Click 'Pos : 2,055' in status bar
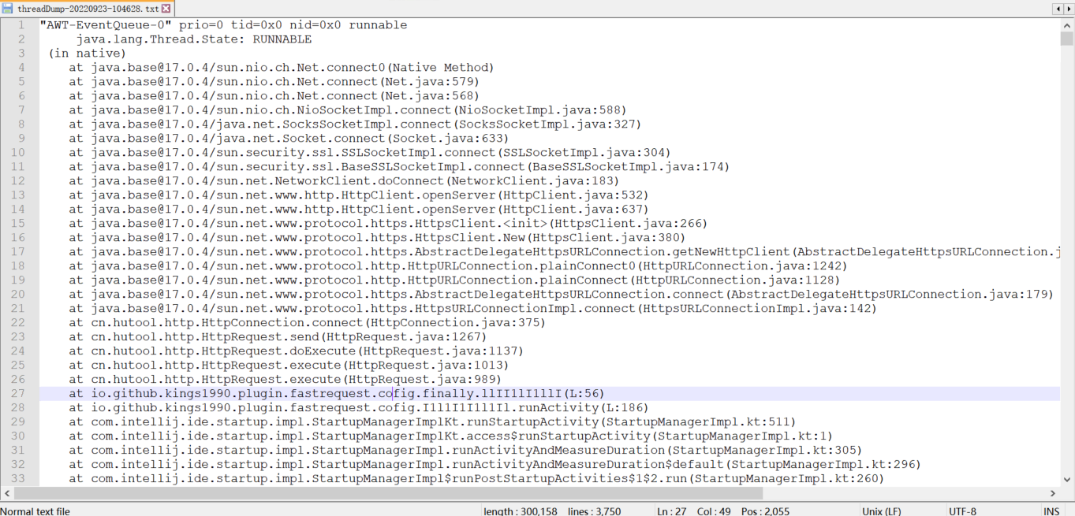 click(x=763, y=510)
